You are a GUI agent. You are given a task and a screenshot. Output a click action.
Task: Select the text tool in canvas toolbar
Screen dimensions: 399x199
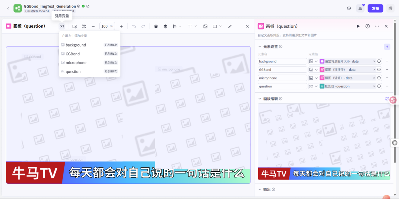click(x=190, y=26)
